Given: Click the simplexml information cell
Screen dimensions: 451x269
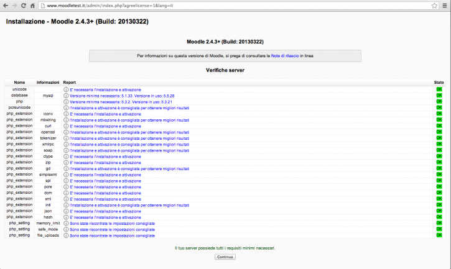Looking at the screenshot, I should click(48, 175).
